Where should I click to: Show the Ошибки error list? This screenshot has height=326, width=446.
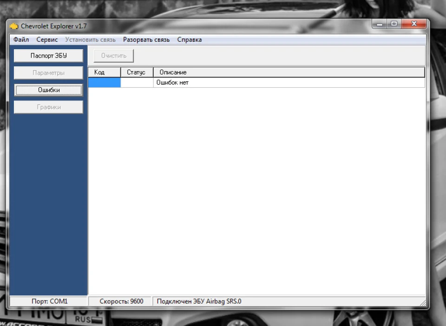click(x=49, y=90)
